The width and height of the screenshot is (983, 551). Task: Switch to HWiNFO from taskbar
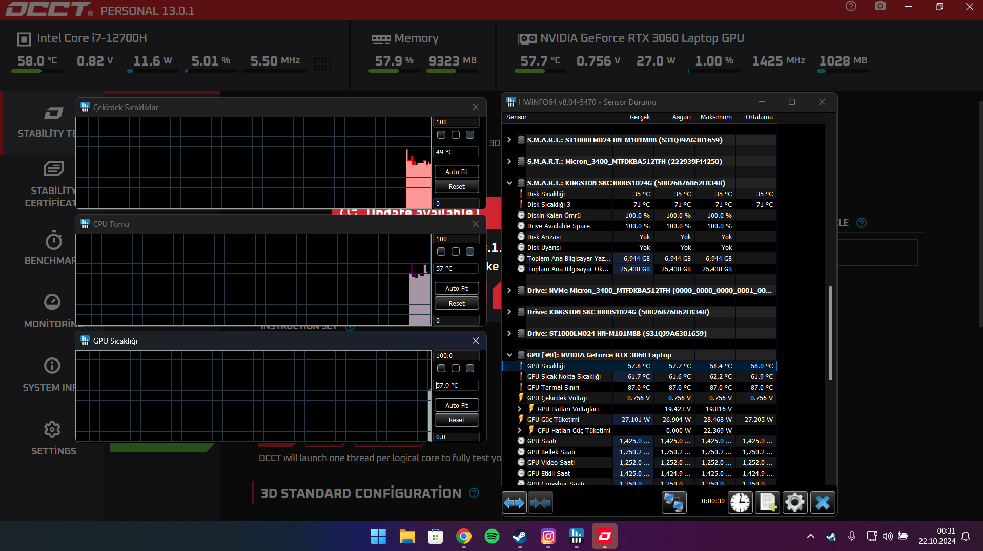point(577,536)
